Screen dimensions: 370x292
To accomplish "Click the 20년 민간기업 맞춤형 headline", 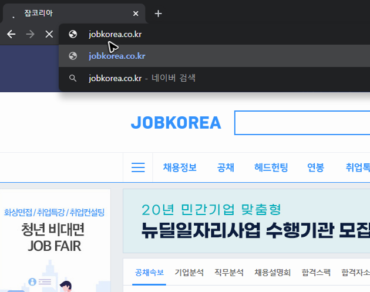I will (211, 210).
